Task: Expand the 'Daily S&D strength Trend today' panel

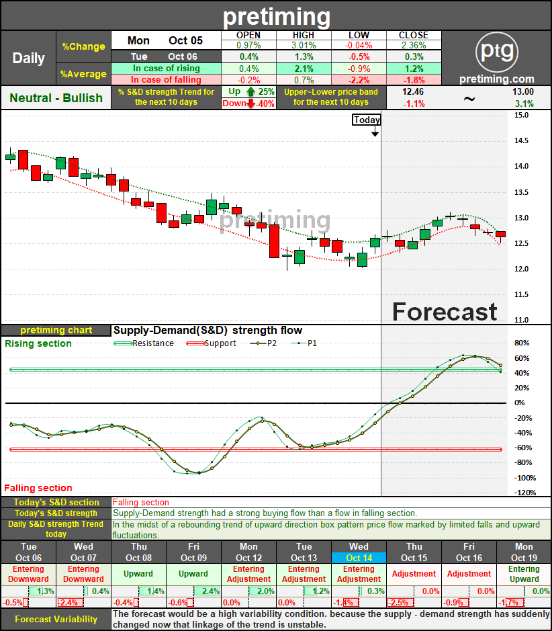Action: 56,529
